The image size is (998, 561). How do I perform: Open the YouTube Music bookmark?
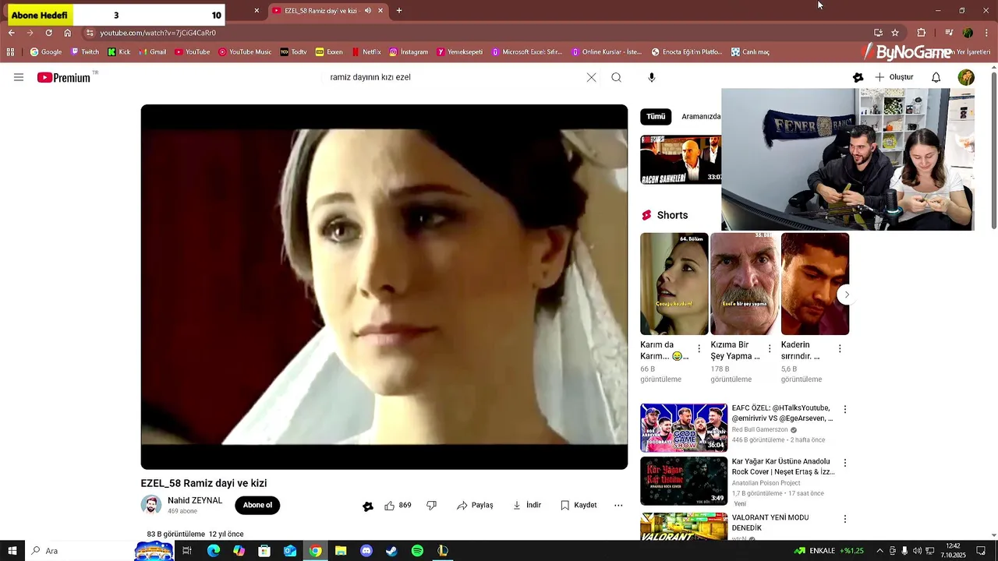[x=245, y=52]
